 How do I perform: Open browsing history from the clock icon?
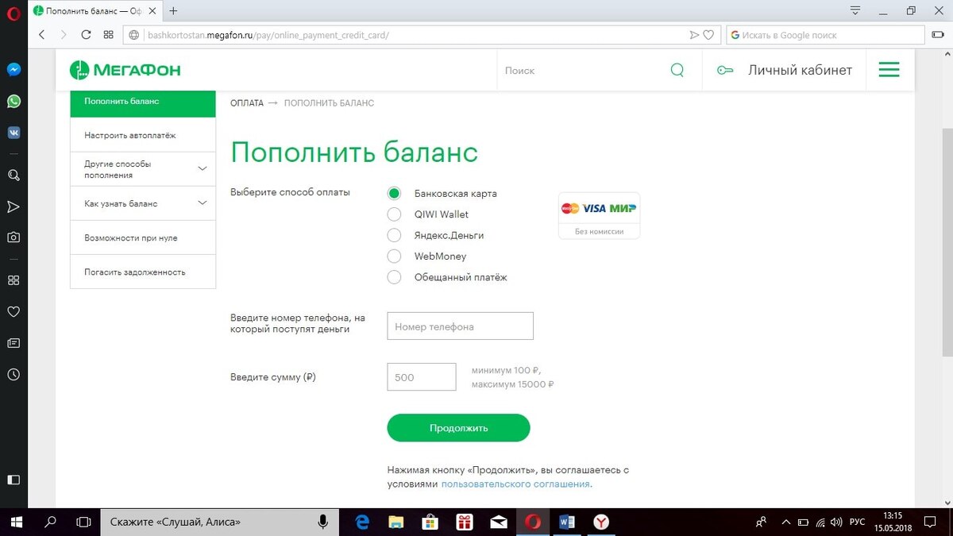(x=14, y=374)
